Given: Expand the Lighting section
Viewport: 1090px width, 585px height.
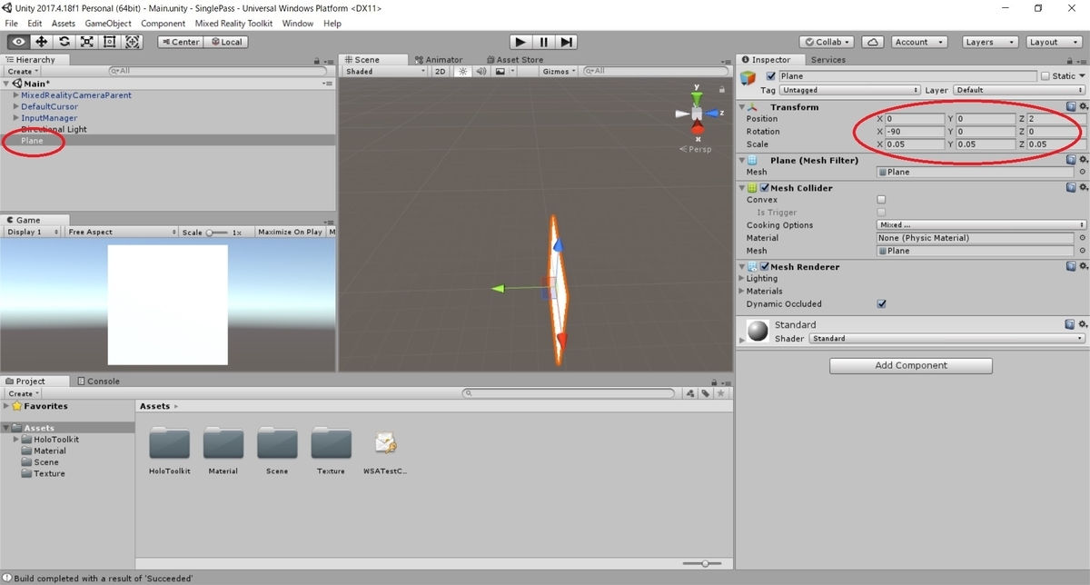Looking at the screenshot, I should tap(742, 279).
